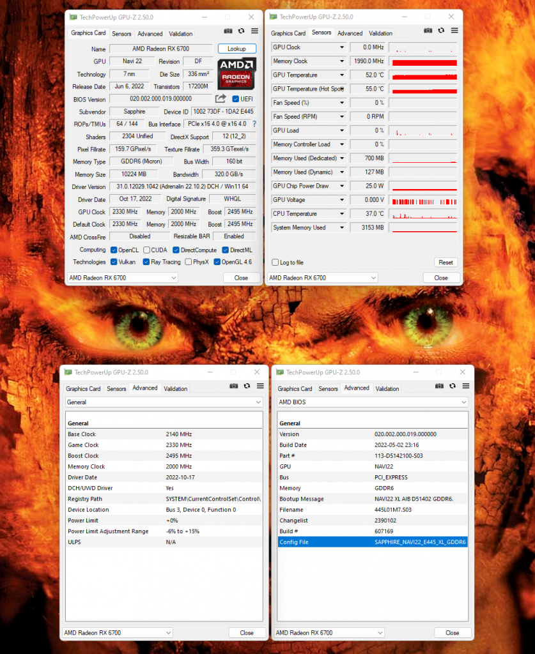Viewport: 535px width, 654px height.
Task: Toggle the OpenCL checkbox
Action: point(114,250)
